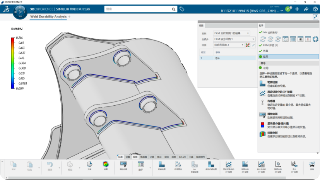Collapse the action bar chevron at left edge
The image size is (320, 180).
click(2, 161)
